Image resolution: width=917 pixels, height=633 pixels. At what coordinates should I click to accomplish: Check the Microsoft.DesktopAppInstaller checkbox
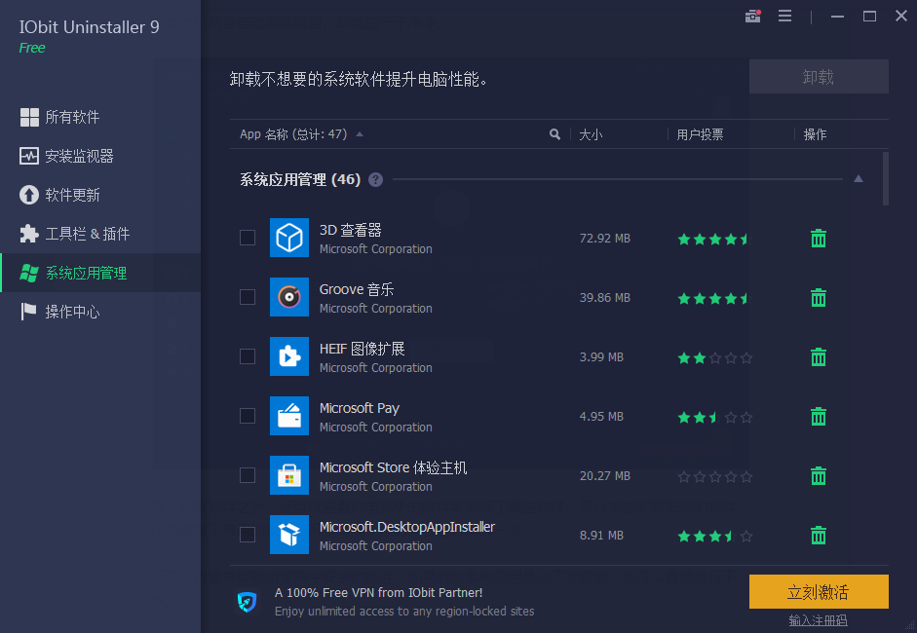tap(248, 535)
